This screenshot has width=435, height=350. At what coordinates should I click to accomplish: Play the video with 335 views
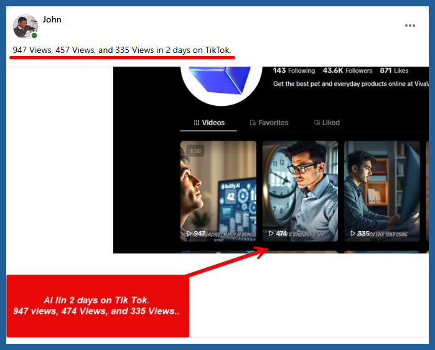click(381, 190)
